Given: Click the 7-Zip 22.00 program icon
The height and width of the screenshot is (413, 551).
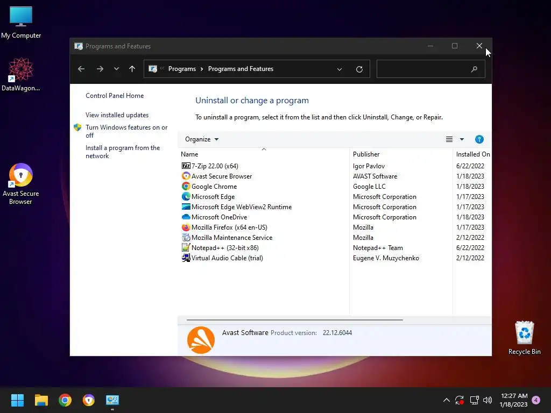Looking at the screenshot, I should pos(186,166).
